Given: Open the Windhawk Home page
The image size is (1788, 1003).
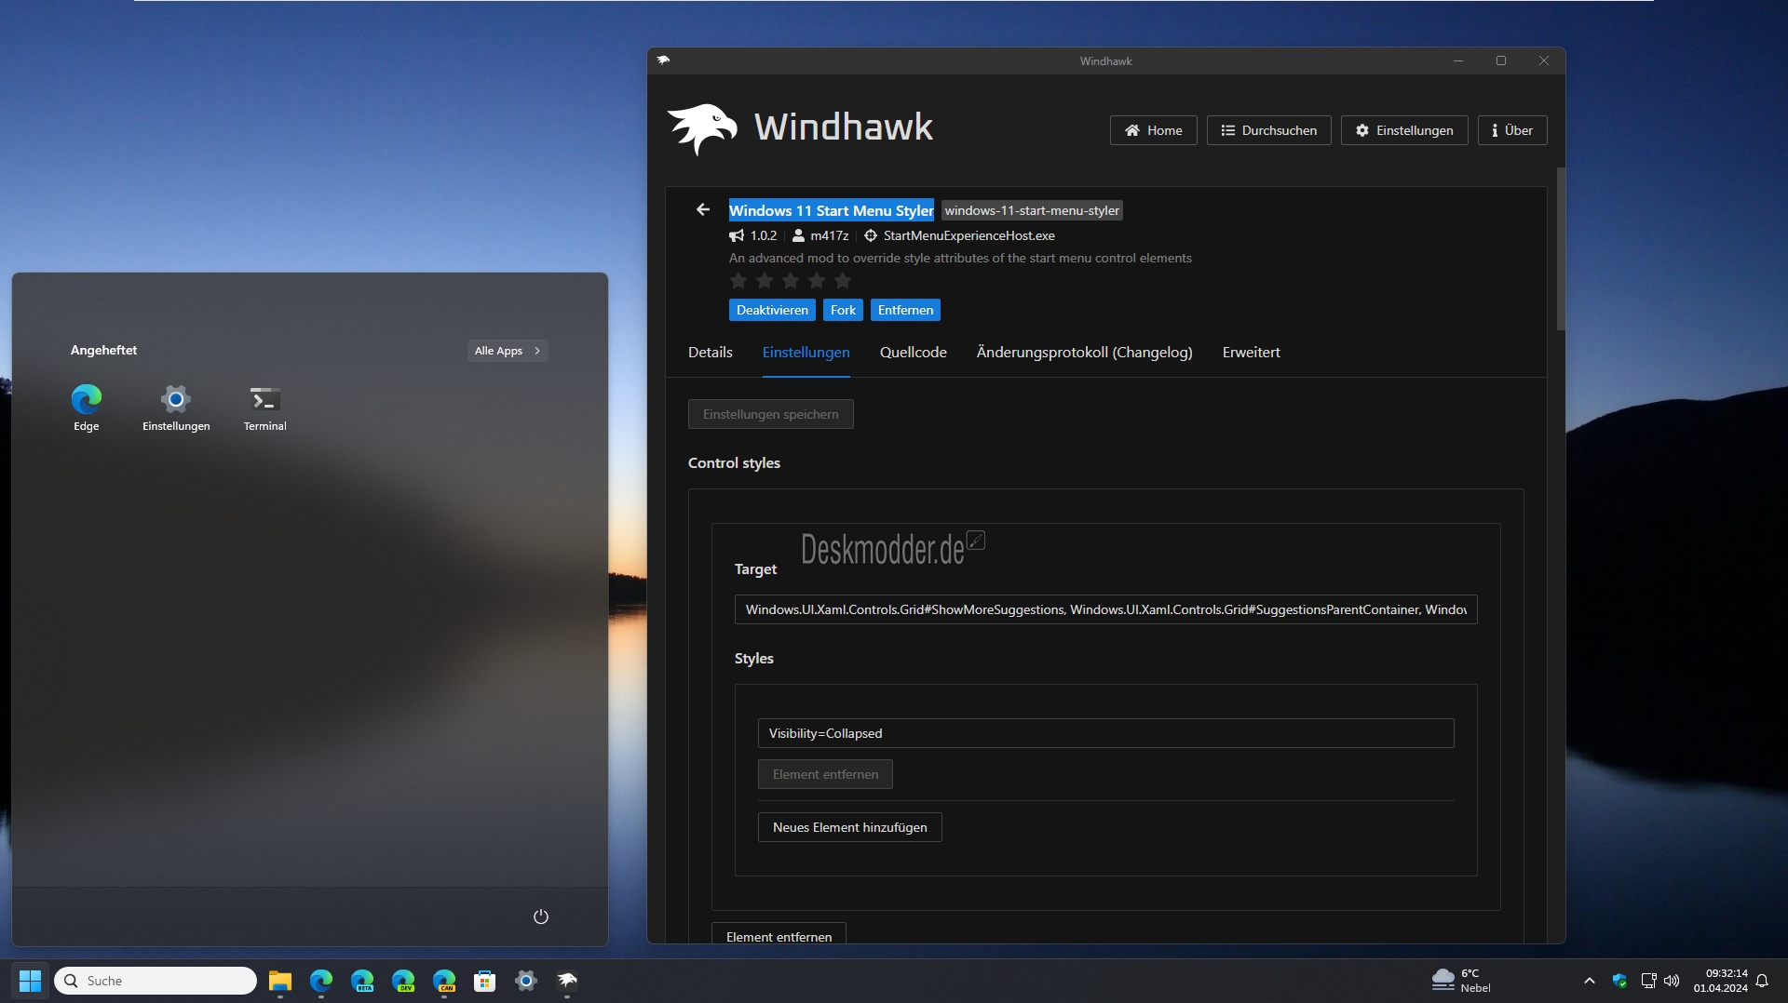Looking at the screenshot, I should click(1153, 130).
